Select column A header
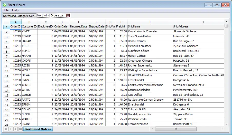This screenshot has height=135, width=232. tap(16, 22)
